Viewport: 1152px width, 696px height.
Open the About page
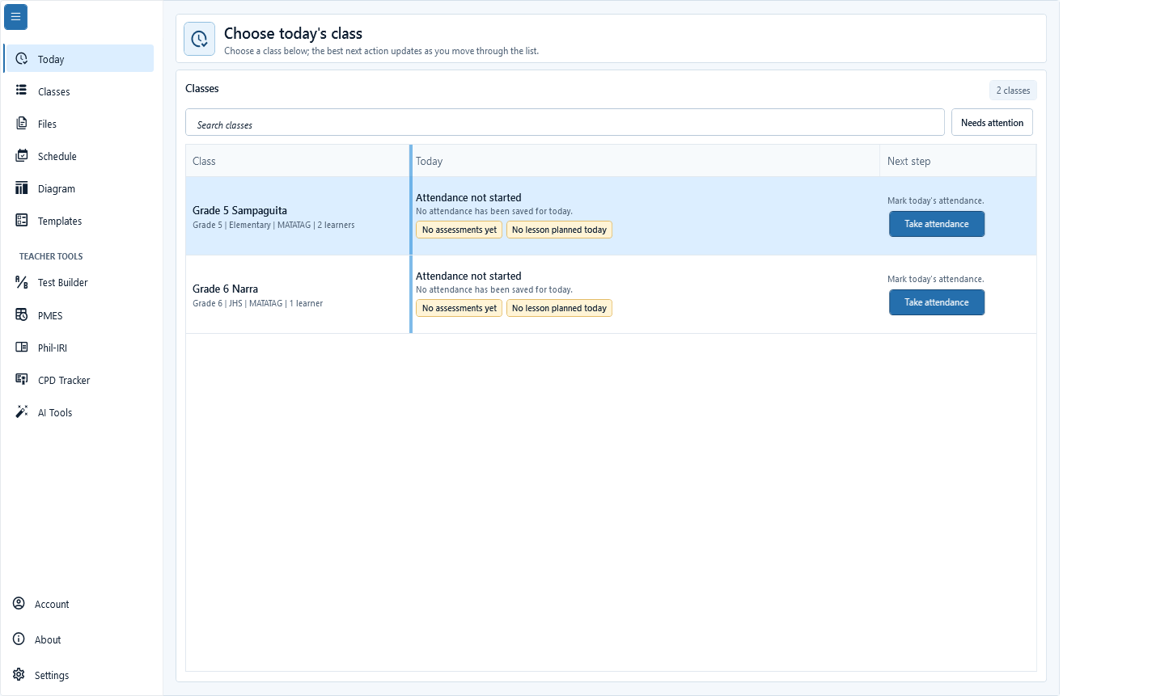[x=78, y=639]
